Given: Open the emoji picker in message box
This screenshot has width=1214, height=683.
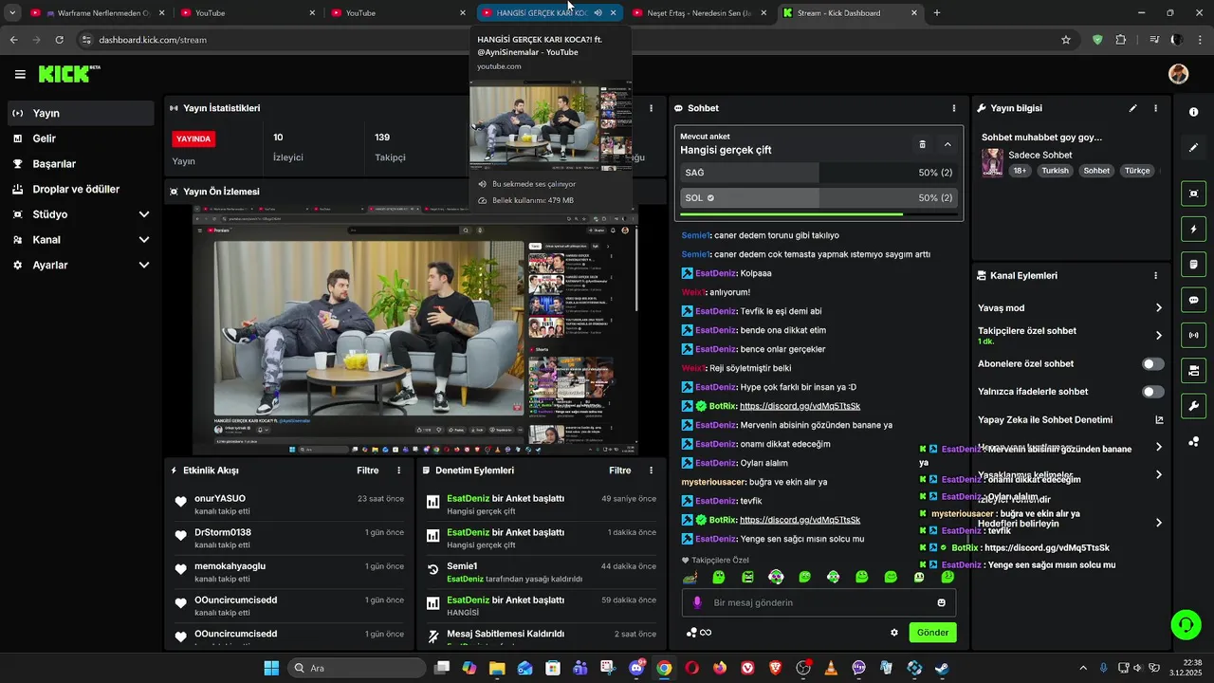Looking at the screenshot, I should tap(941, 602).
